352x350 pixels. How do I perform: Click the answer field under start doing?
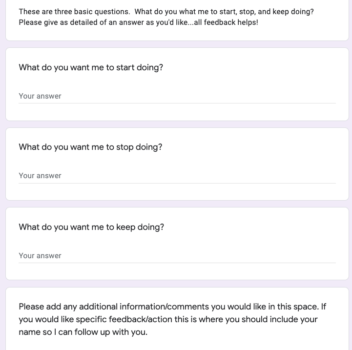[x=177, y=96]
